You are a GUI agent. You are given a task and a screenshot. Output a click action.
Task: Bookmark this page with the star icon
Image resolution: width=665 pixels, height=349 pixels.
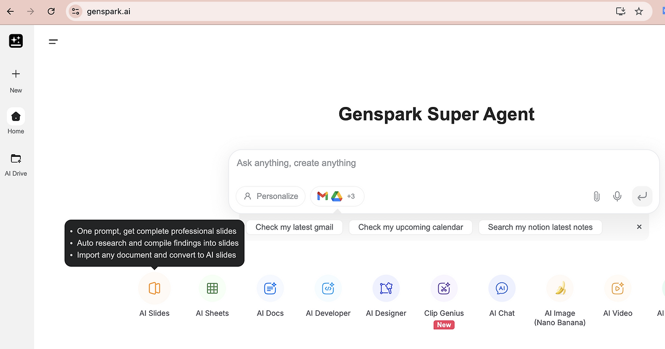click(639, 11)
